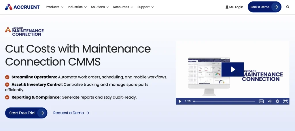
Task: Click the user icon beside MC Login
Action: [x=227, y=7]
